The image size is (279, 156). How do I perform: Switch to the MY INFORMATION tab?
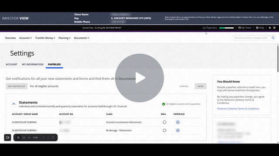[x=33, y=65]
